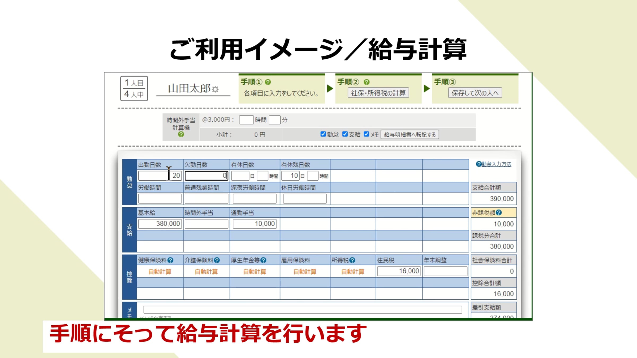Click the 非課税額 help icon
This screenshot has width=637, height=358.
coord(499,213)
